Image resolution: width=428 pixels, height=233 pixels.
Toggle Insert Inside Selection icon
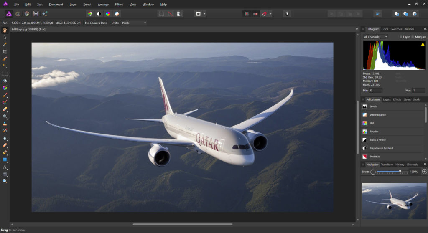(414, 14)
